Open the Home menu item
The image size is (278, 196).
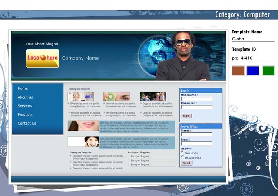pyautogui.click(x=23, y=88)
